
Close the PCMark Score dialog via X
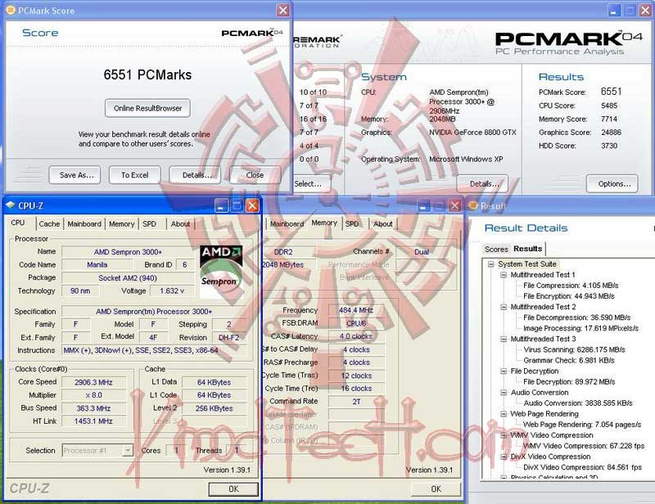[x=282, y=10]
